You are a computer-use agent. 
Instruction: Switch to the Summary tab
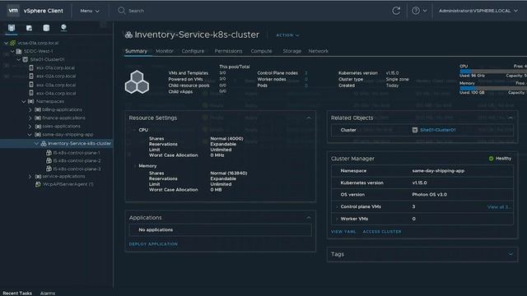coord(136,51)
